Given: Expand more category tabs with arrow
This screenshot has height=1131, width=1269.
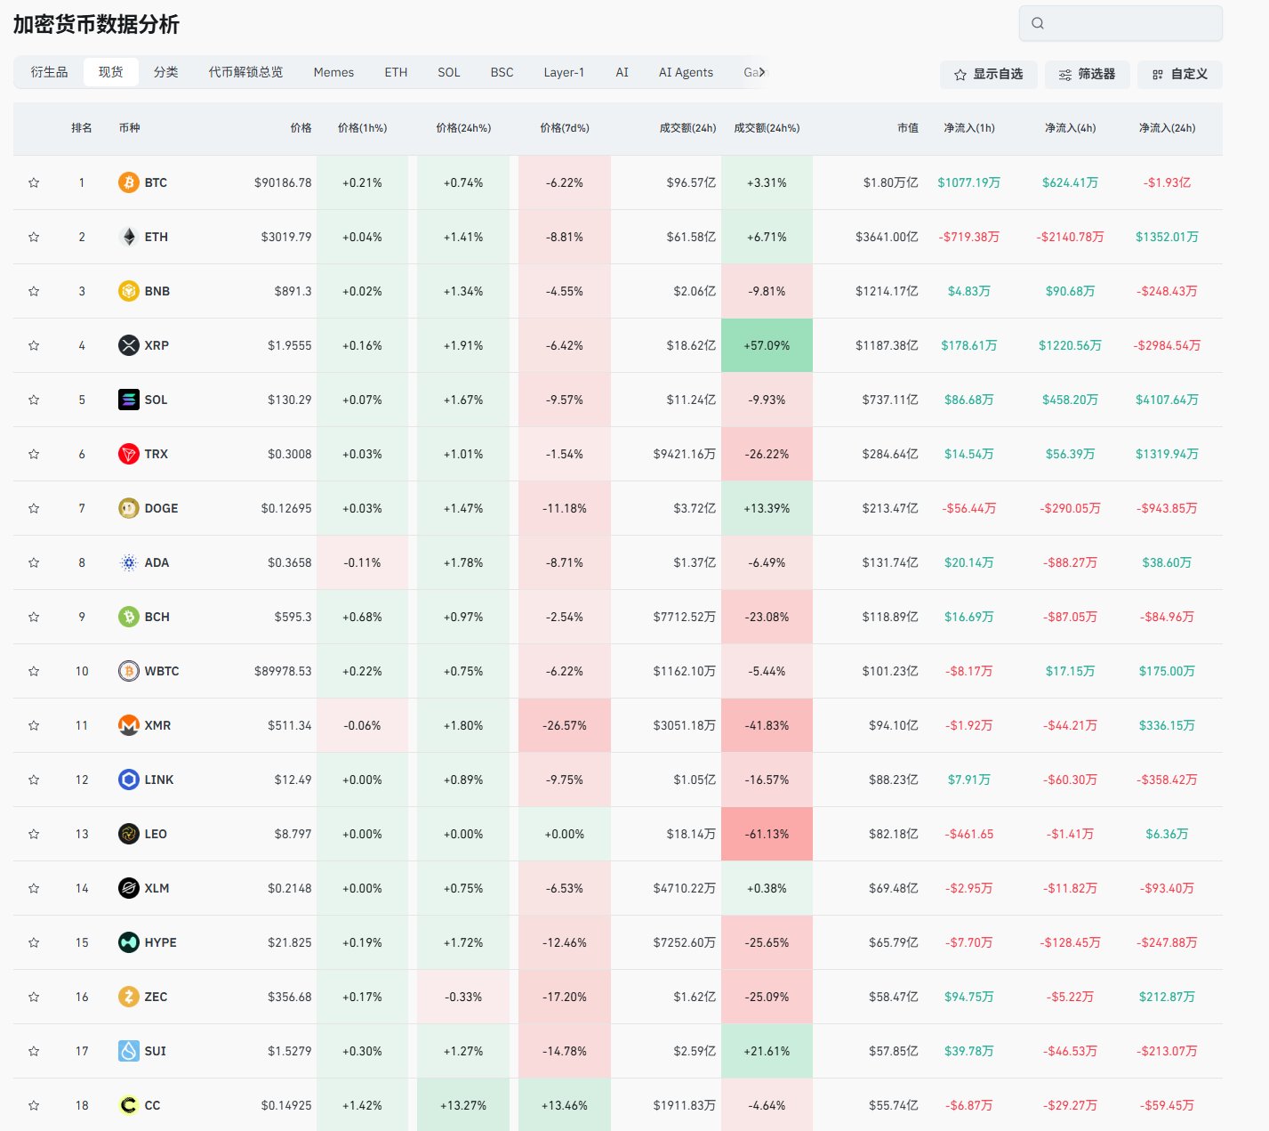Looking at the screenshot, I should pyautogui.click(x=762, y=72).
